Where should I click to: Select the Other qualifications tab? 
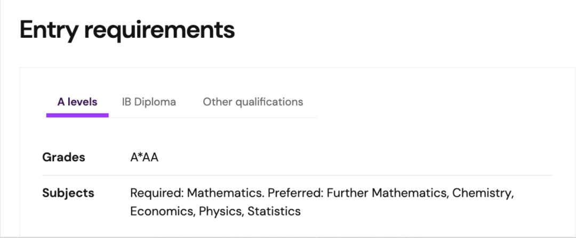(253, 102)
